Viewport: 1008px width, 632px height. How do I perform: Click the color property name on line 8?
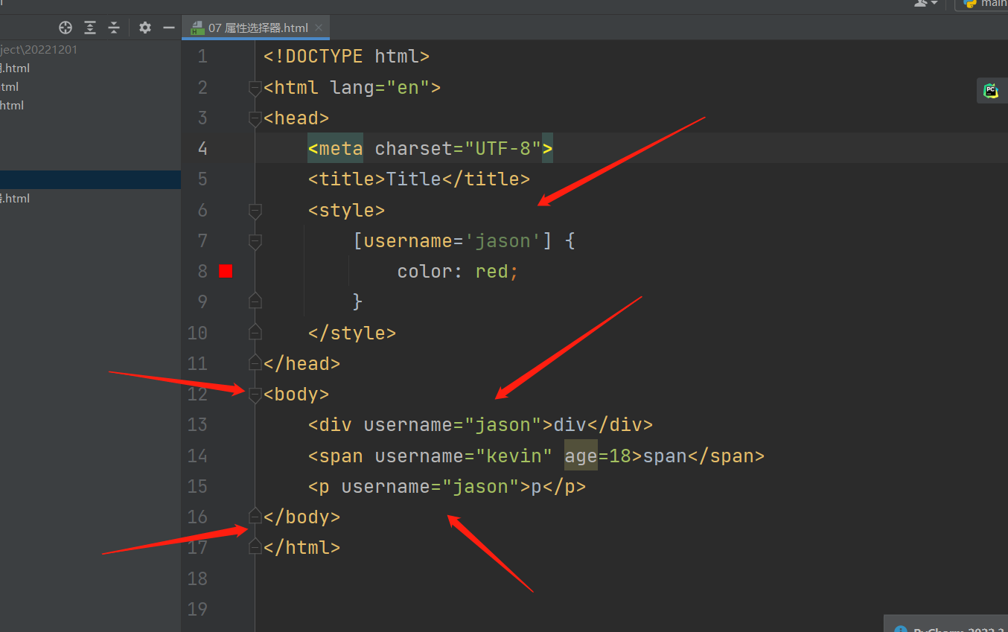click(424, 272)
